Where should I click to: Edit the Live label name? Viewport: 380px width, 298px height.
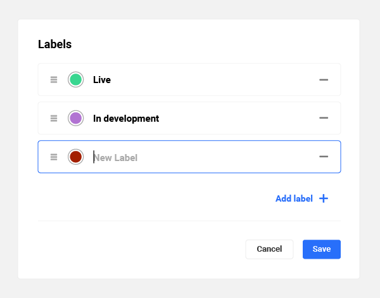click(x=102, y=80)
